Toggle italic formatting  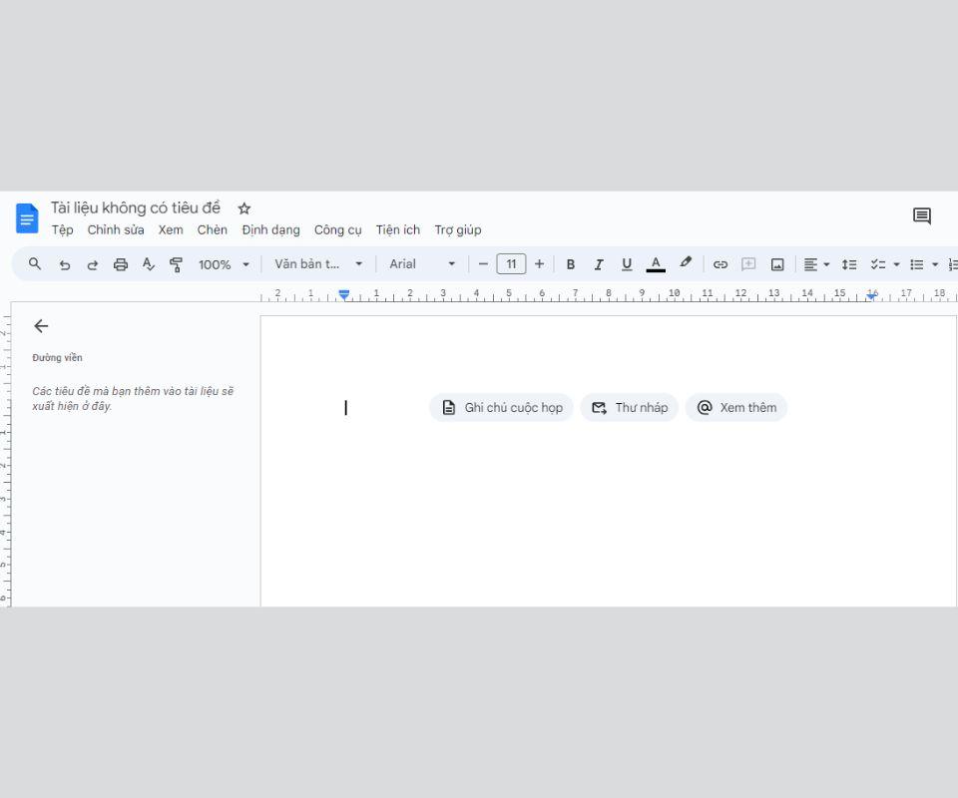point(599,264)
